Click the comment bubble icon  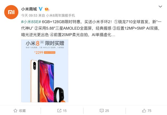(x=102, y=111)
